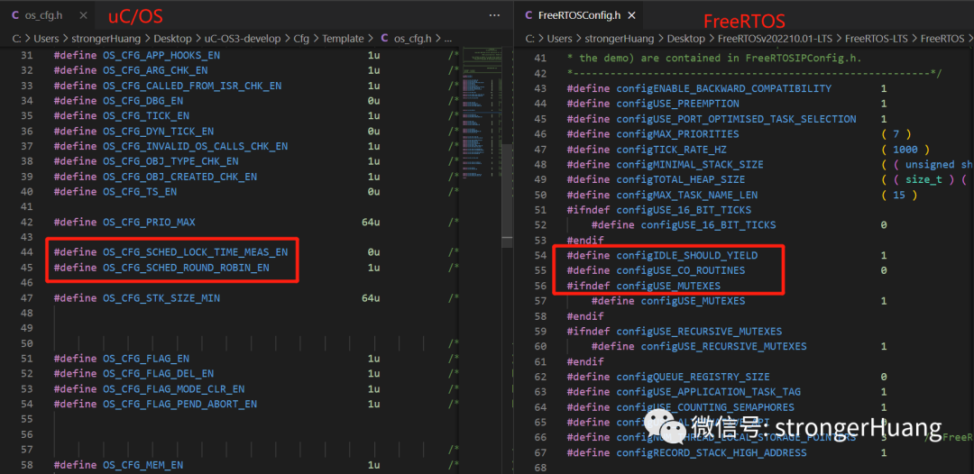Click OS_CFG_SCHED_ROUND_ROBIN_EN identifier
The height and width of the screenshot is (474, 974).
click(x=187, y=268)
